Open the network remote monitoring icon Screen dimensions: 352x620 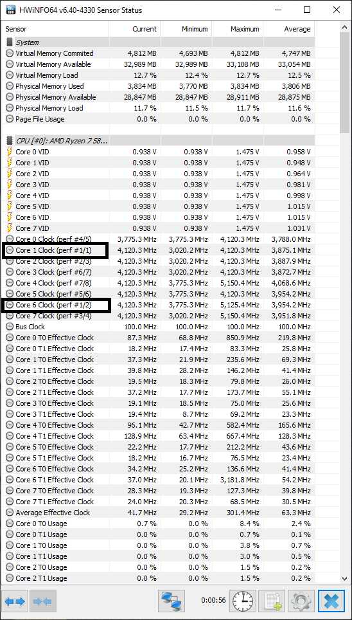171,601
